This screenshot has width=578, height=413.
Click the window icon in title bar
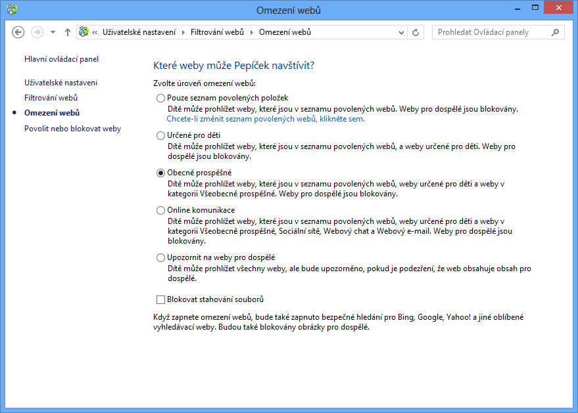[x=11, y=10]
